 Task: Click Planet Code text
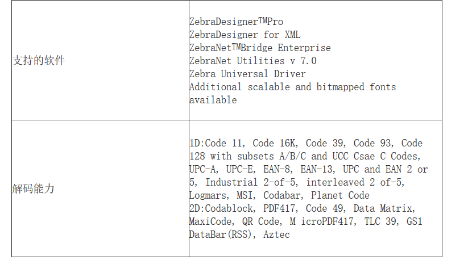click(340, 195)
